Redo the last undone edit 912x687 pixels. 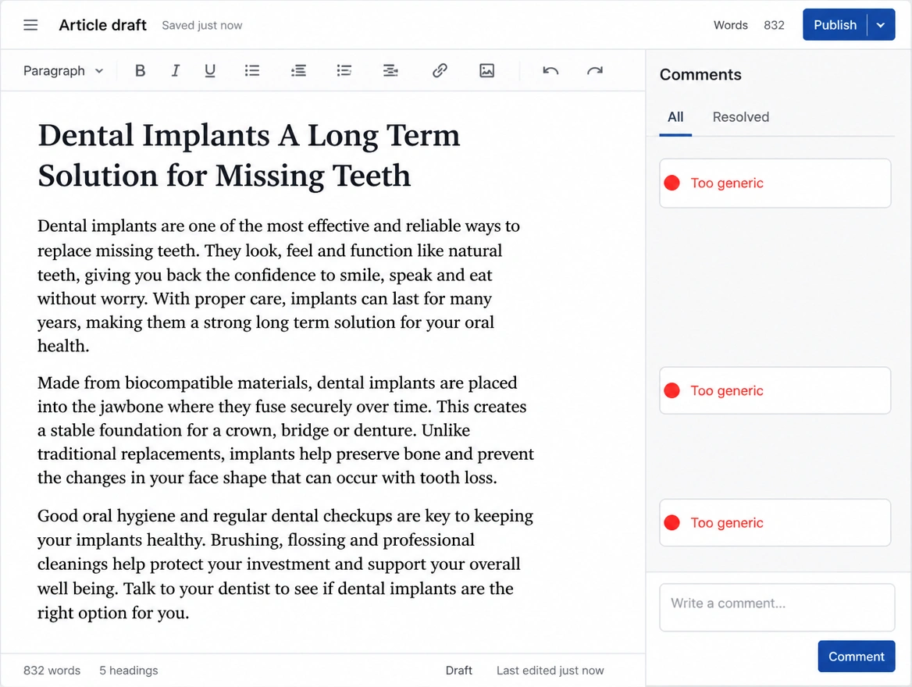pos(594,71)
